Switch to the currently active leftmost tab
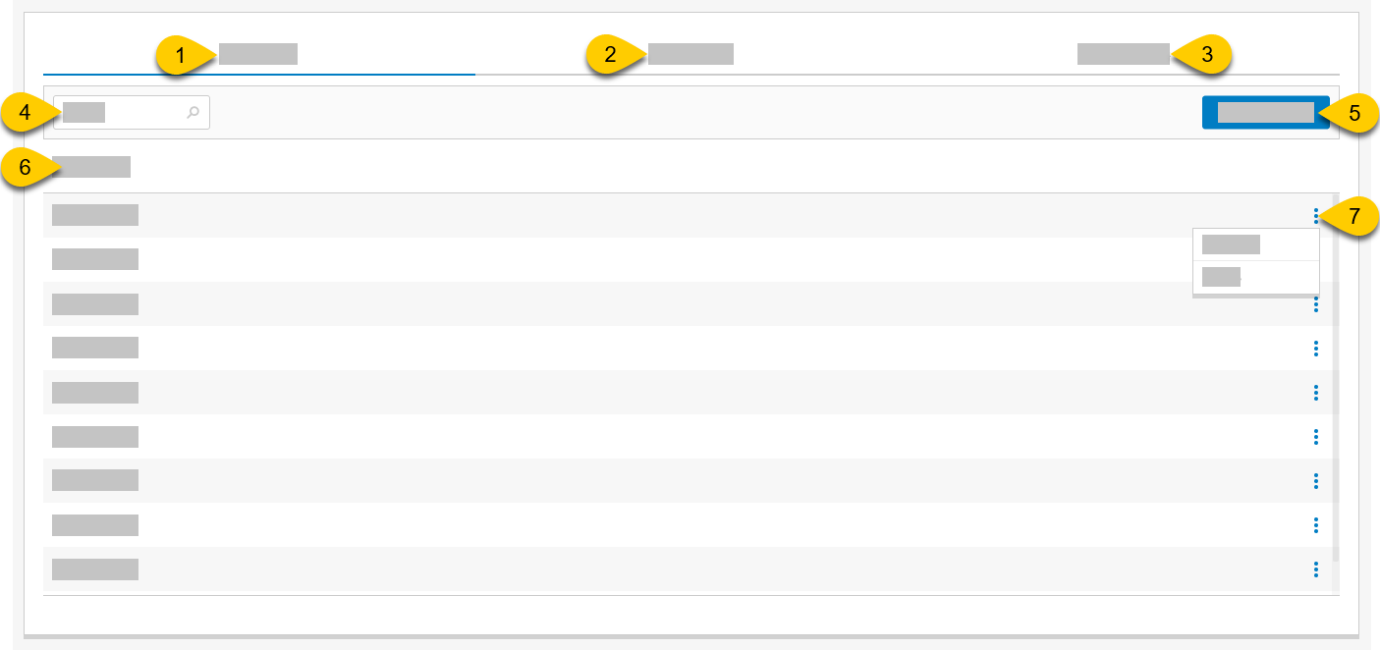The image size is (1380, 650). 257,54
